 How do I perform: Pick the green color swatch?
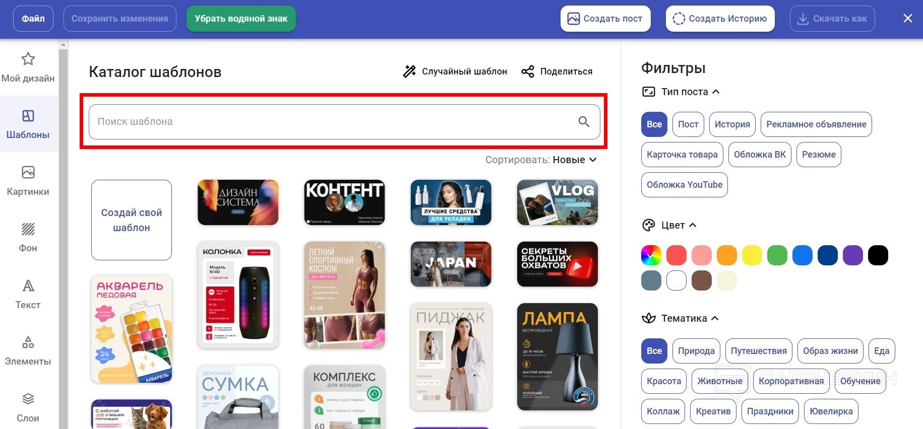point(777,255)
